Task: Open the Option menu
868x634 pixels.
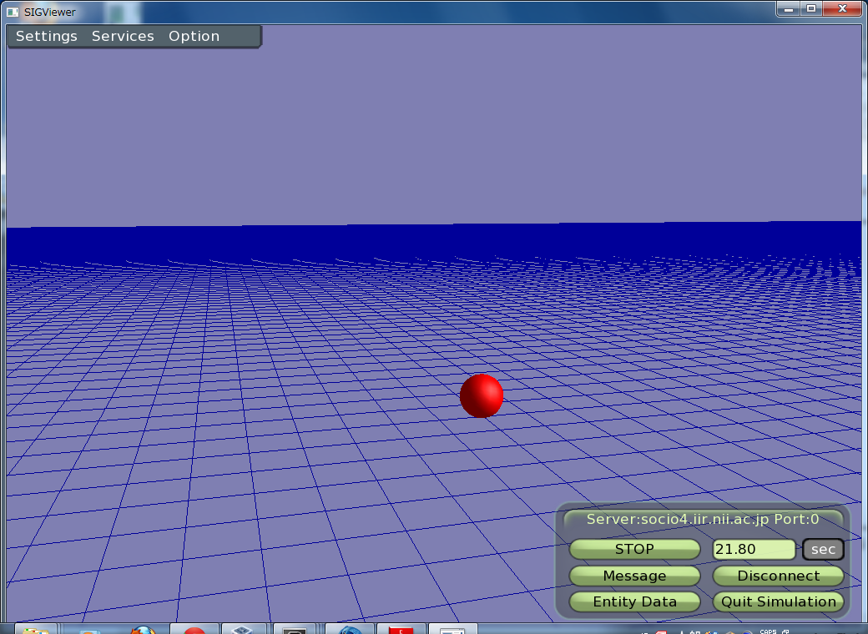Action: coord(194,37)
